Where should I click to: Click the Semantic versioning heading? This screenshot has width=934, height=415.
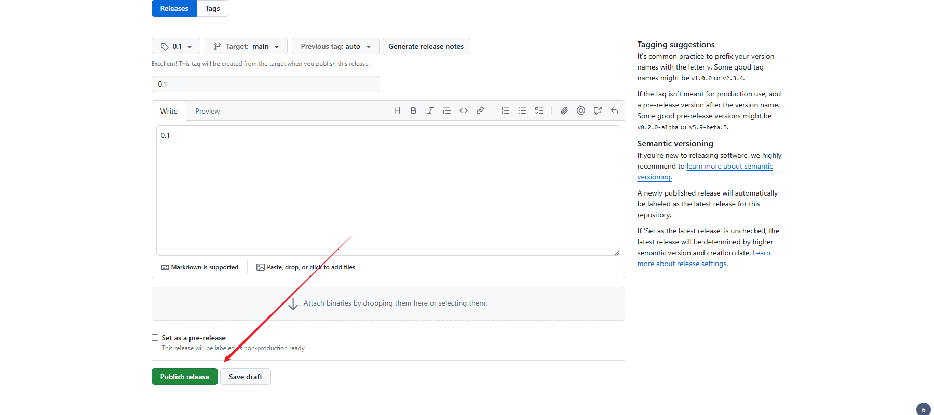pyautogui.click(x=675, y=144)
